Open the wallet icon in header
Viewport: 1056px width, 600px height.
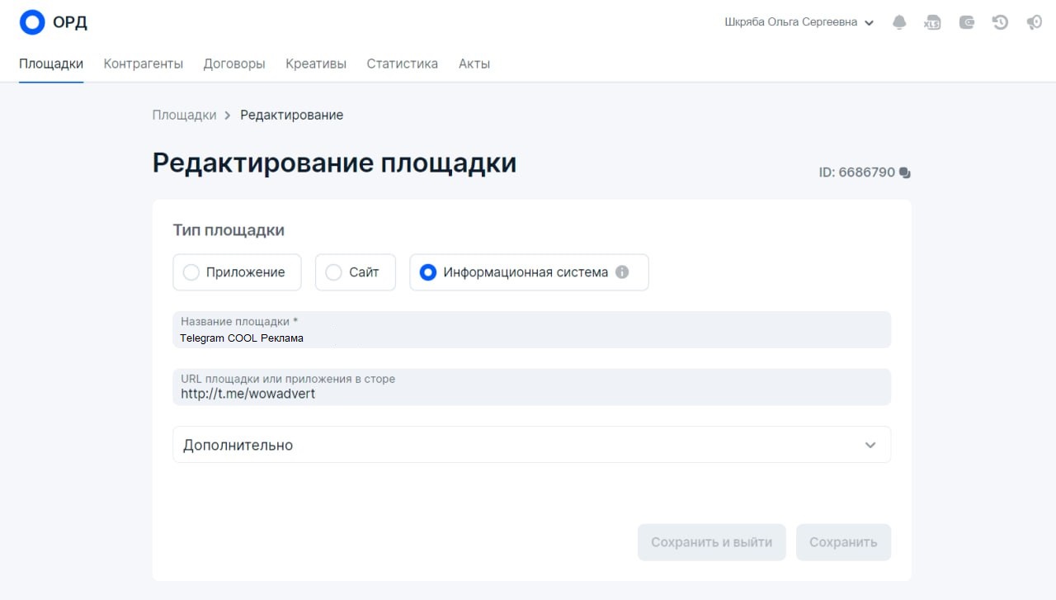click(967, 23)
